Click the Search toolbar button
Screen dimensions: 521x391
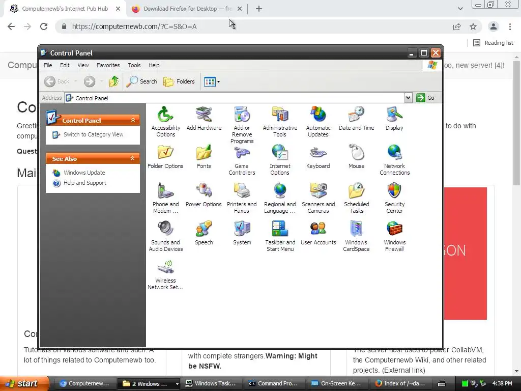(x=141, y=81)
